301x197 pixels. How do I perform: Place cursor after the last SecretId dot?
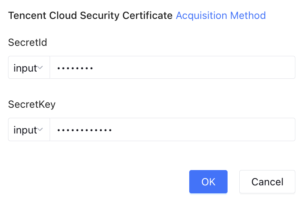click(95, 68)
